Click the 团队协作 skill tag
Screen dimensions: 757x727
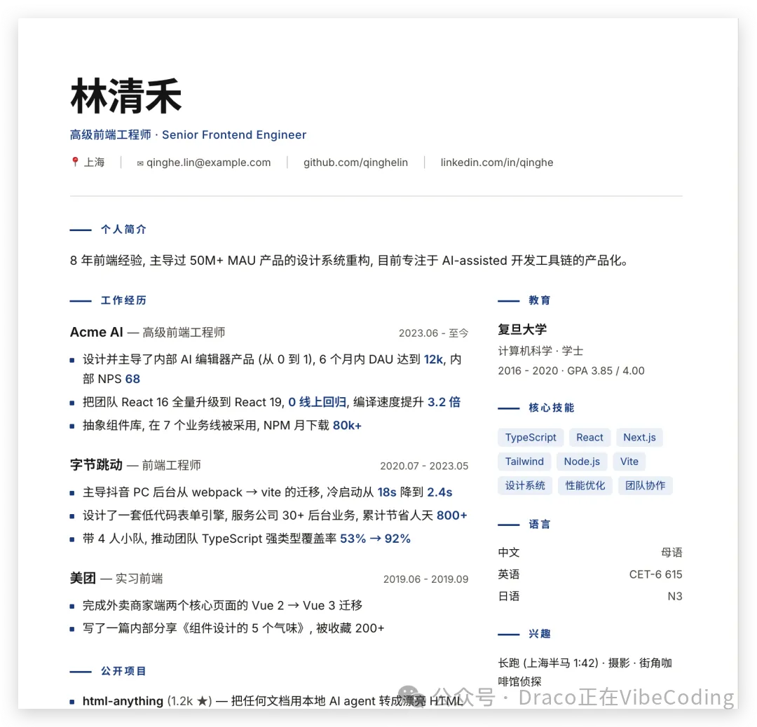645,485
